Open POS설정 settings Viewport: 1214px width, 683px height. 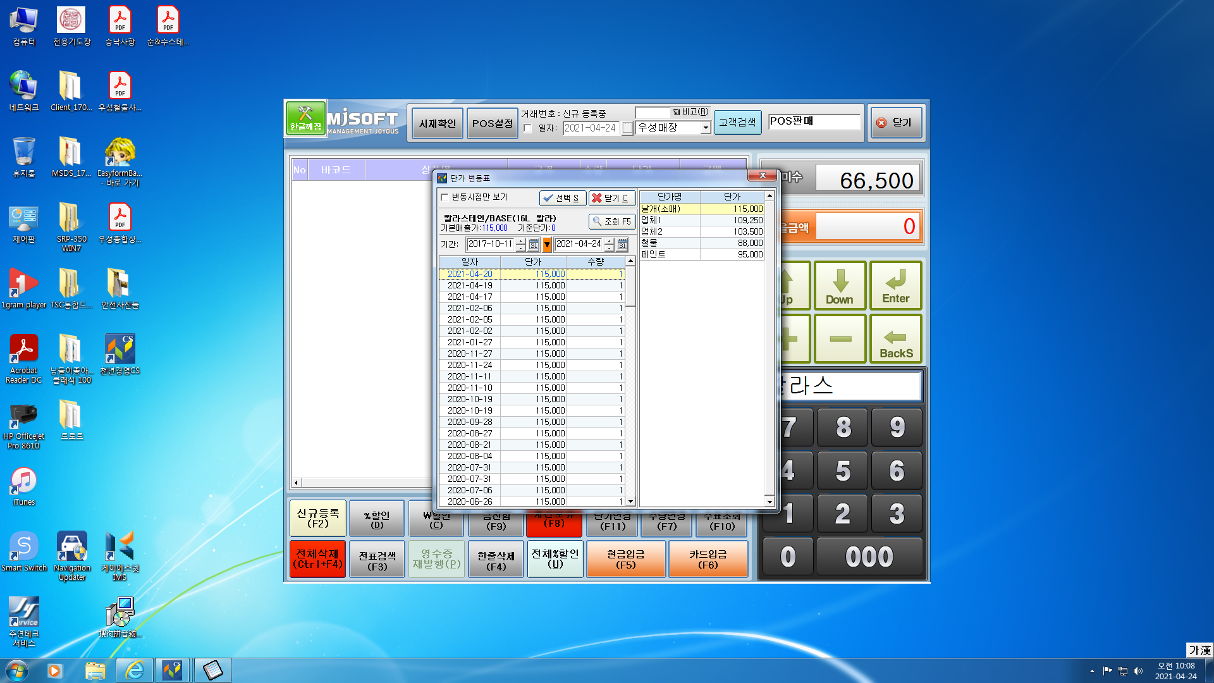coord(492,123)
